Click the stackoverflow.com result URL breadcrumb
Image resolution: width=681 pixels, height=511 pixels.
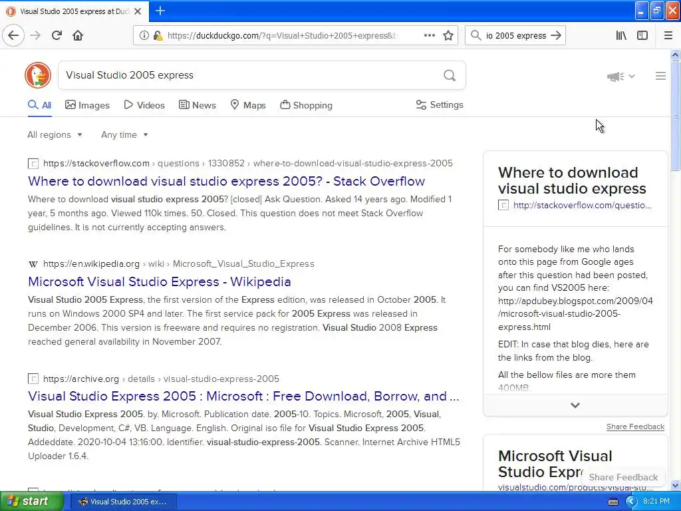click(x=248, y=164)
